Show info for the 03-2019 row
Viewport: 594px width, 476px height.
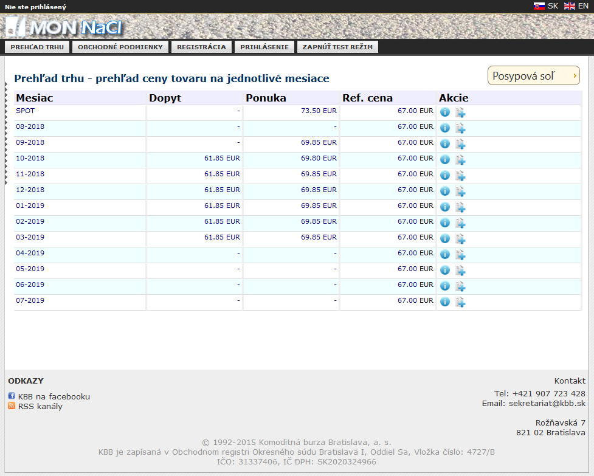[x=444, y=239]
